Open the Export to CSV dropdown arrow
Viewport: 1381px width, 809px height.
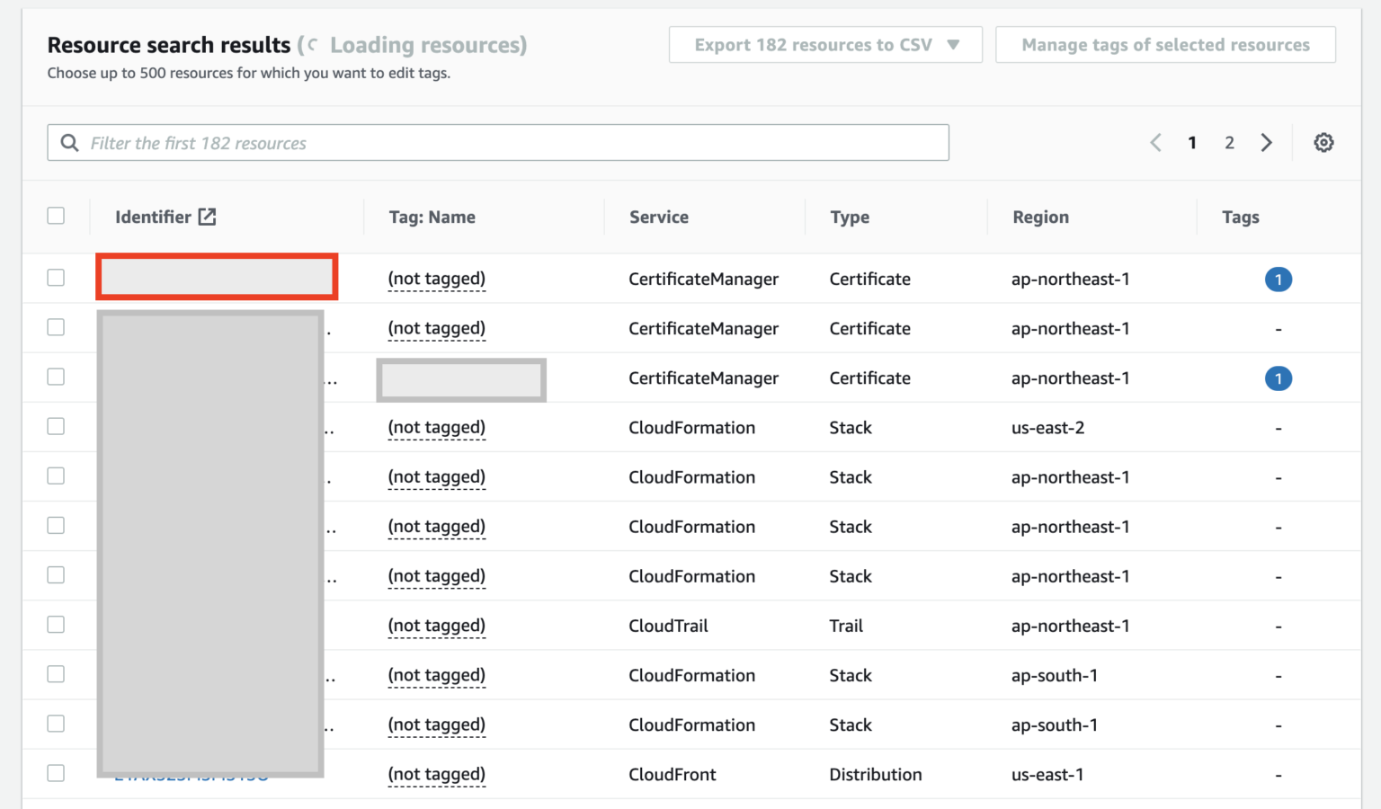(x=953, y=44)
